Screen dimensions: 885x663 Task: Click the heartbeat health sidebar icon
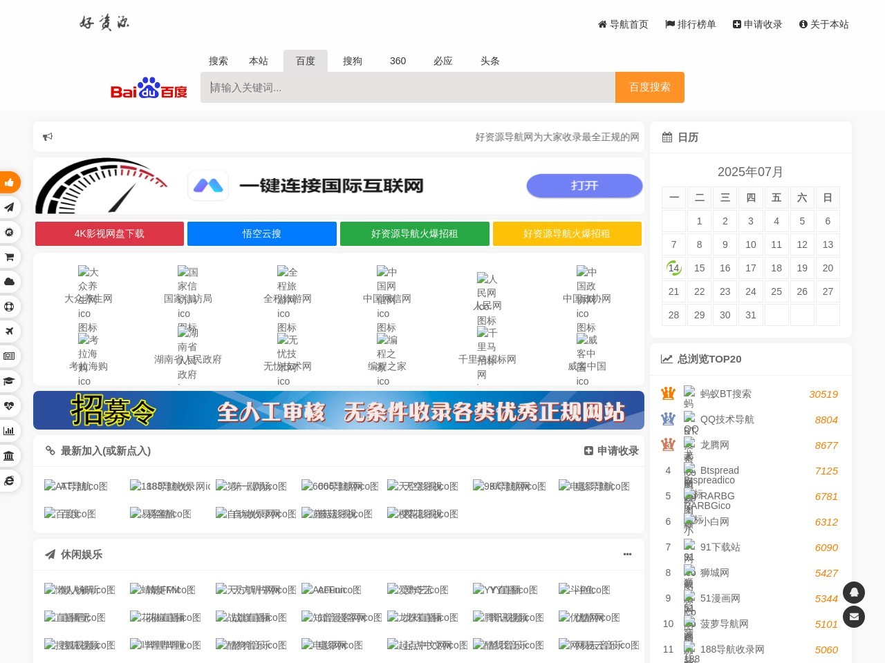10,406
